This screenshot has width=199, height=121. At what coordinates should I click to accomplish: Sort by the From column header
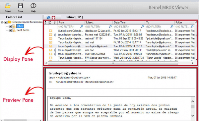(71, 23)
